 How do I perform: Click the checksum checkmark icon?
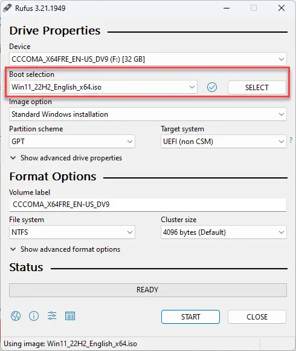coord(212,87)
